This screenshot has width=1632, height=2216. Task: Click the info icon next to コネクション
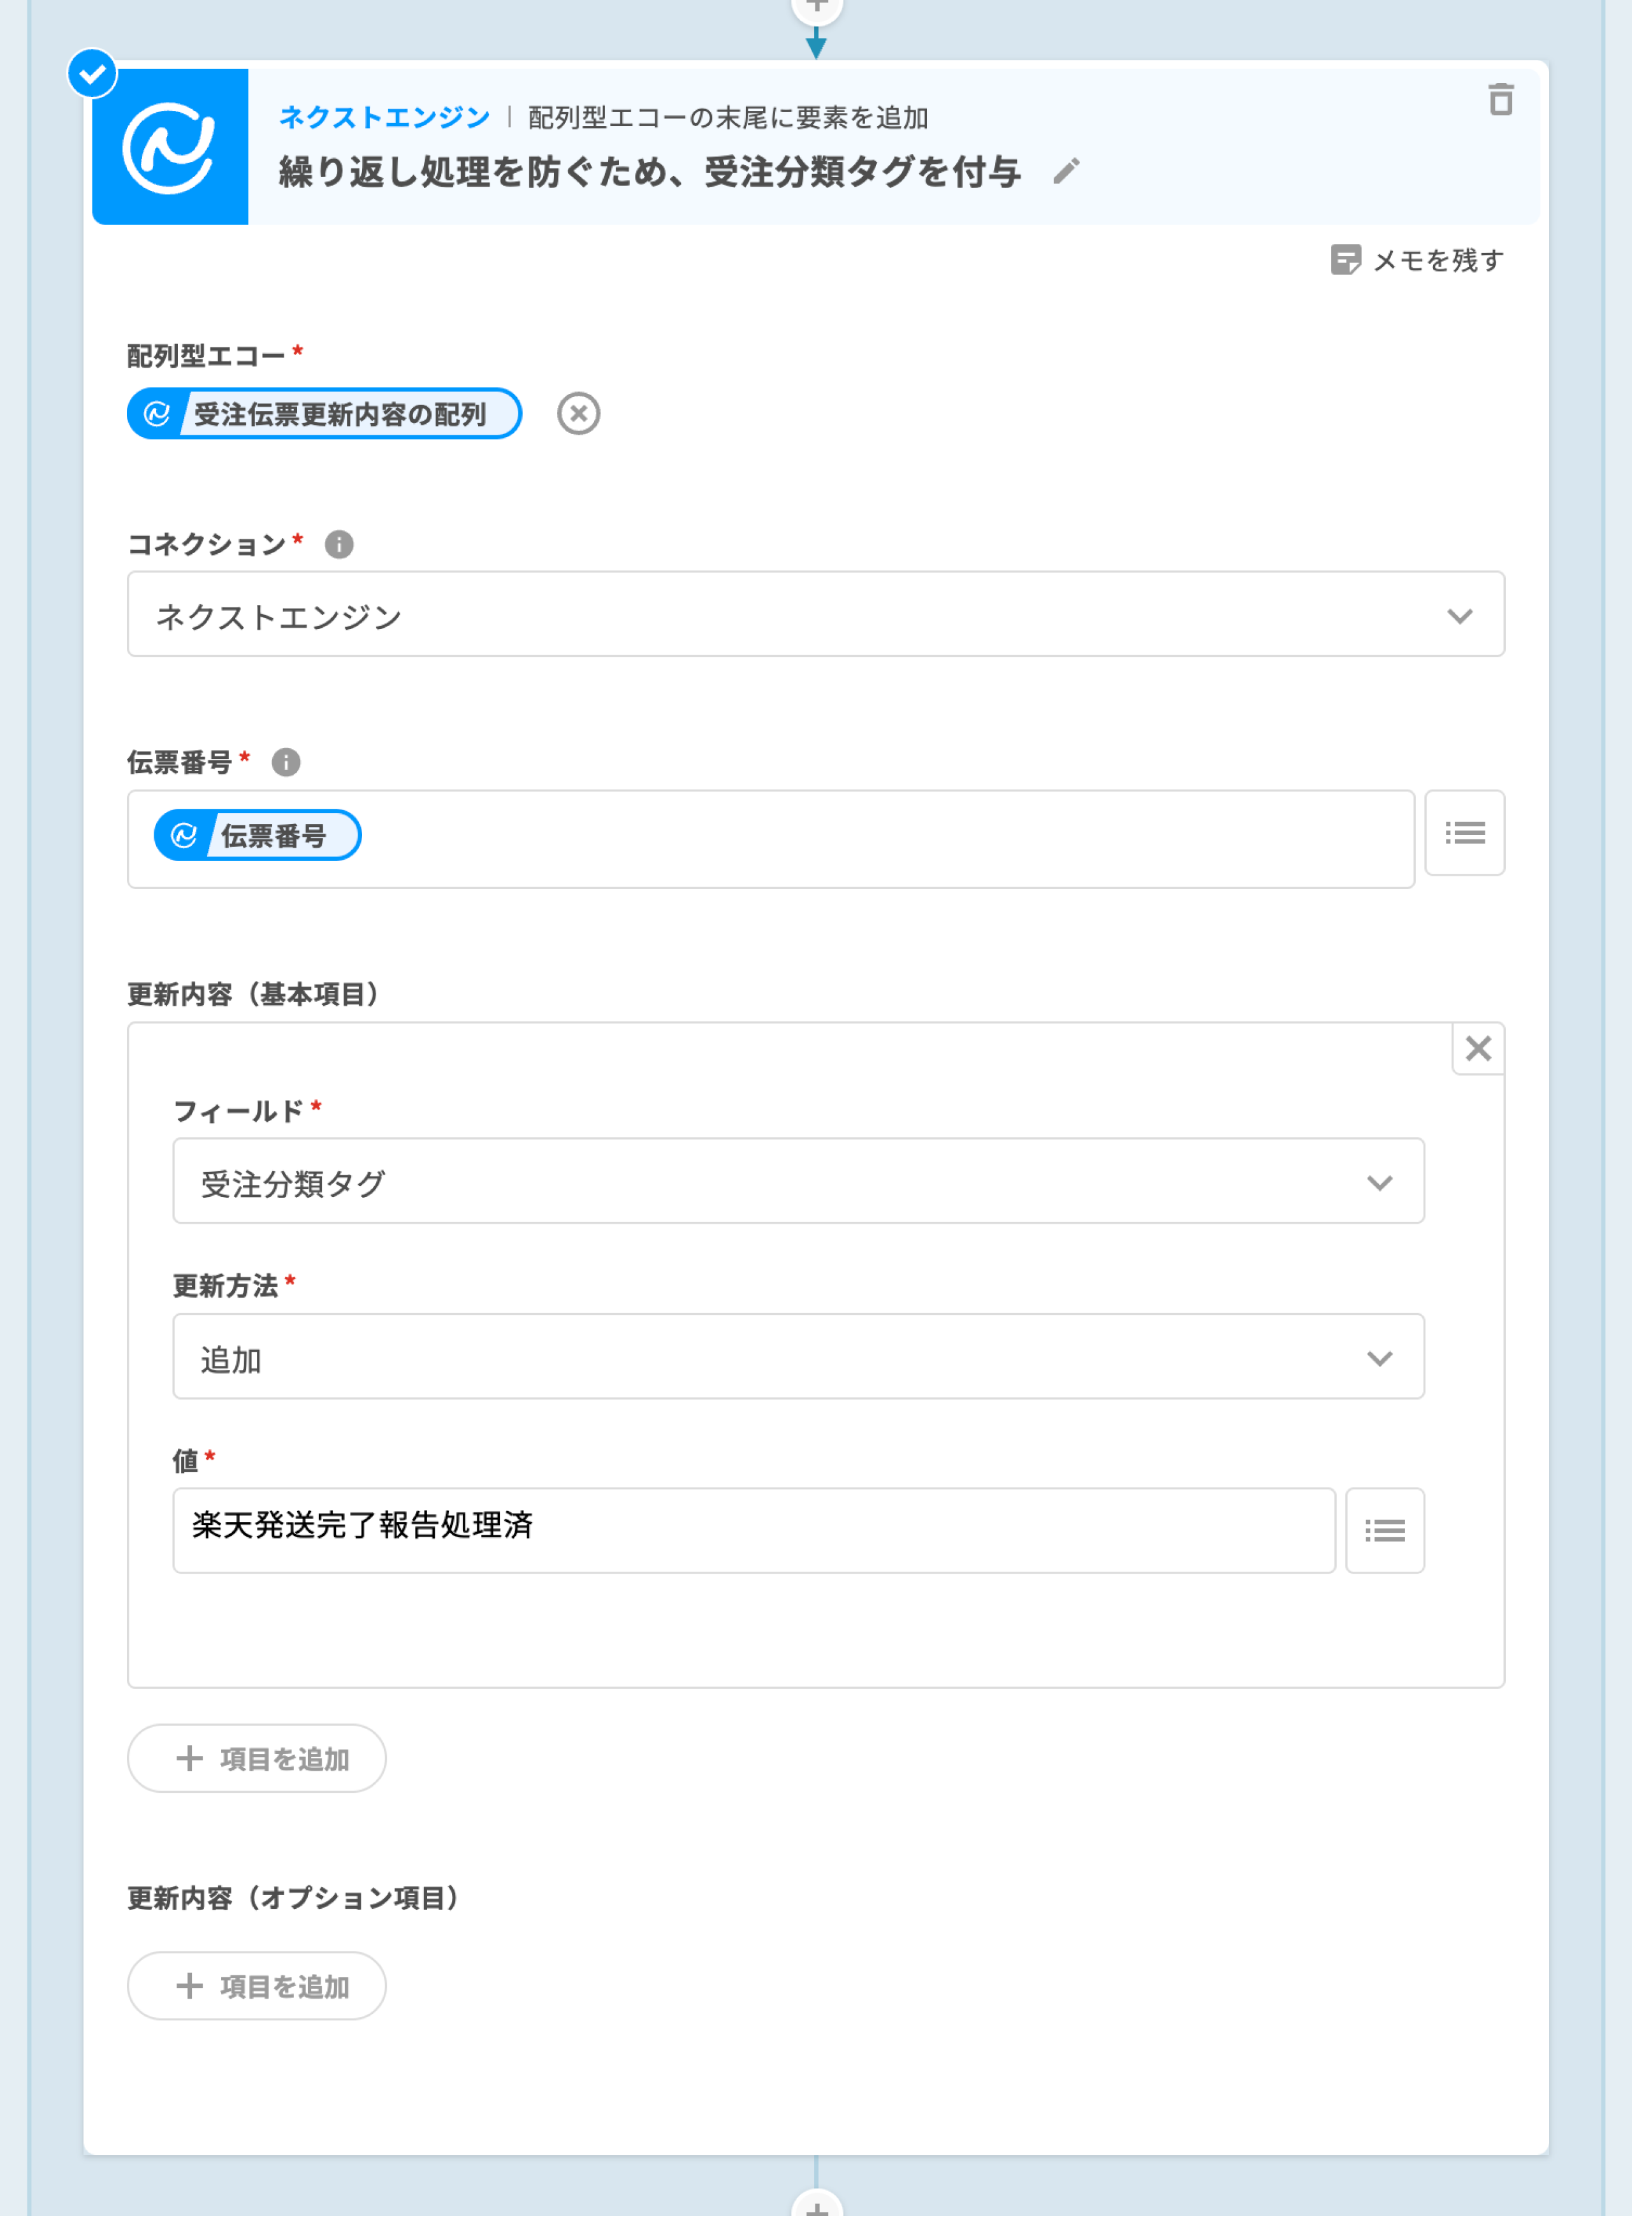pyautogui.click(x=339, y=544)
